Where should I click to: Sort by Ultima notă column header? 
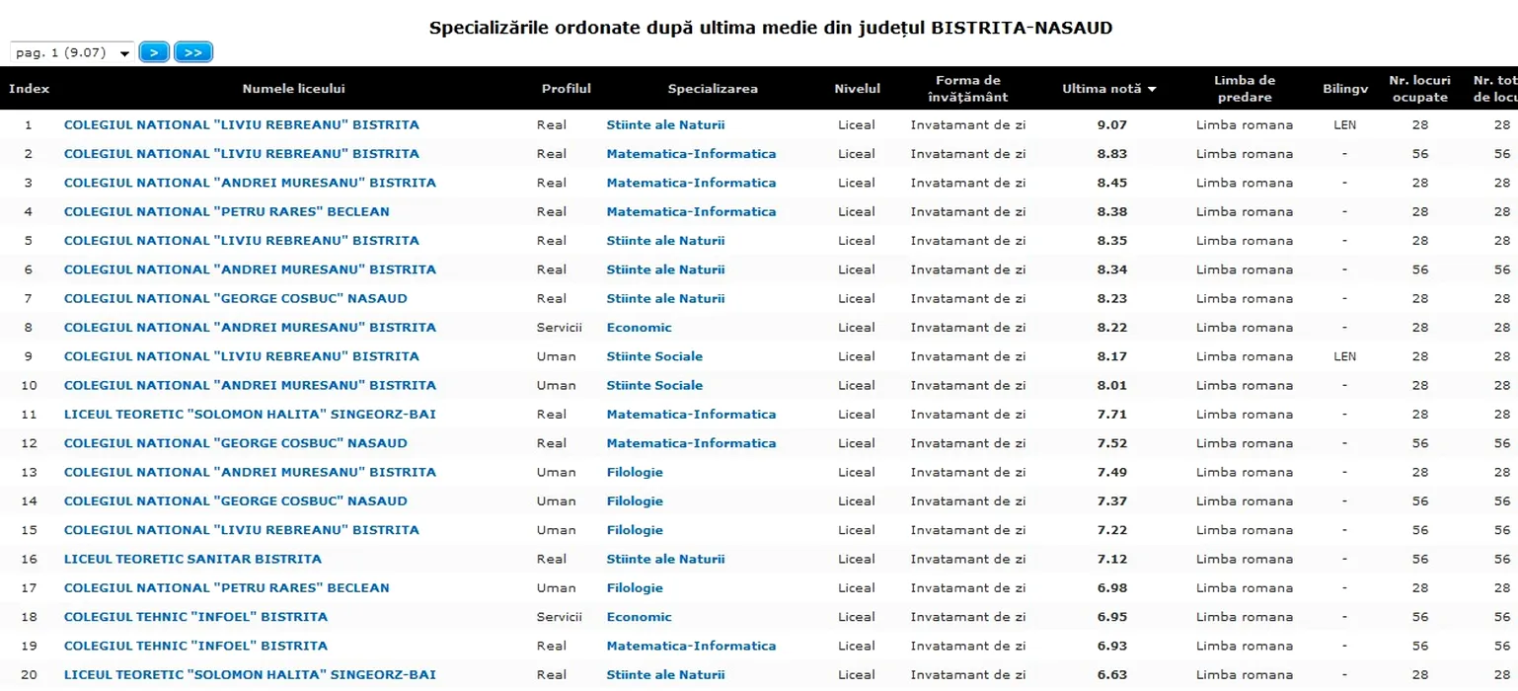(x=1108, y=89)
